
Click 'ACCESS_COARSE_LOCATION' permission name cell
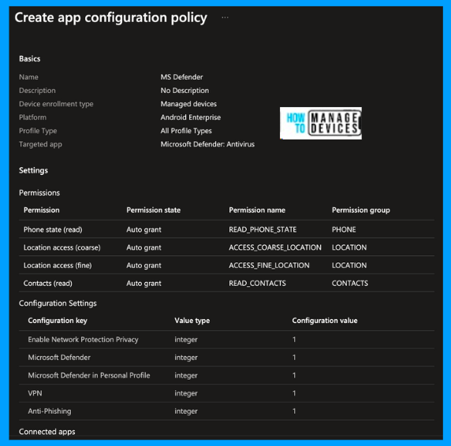click(275, 247)
